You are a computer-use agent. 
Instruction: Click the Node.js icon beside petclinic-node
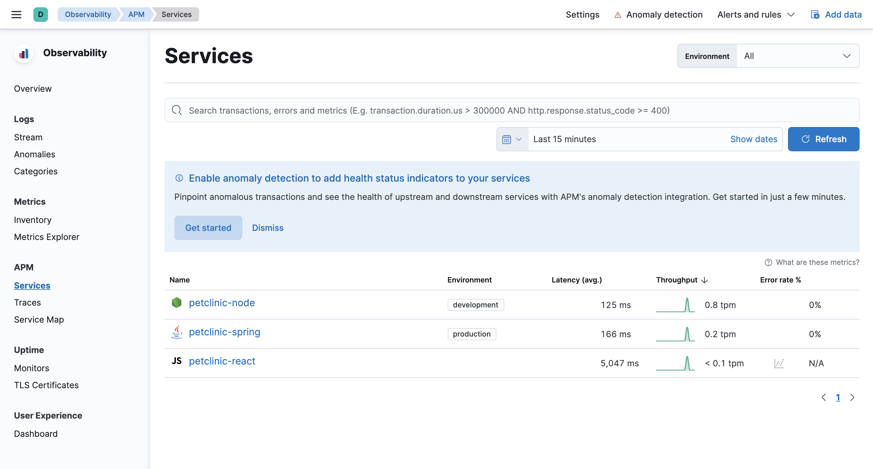point(176,303)
